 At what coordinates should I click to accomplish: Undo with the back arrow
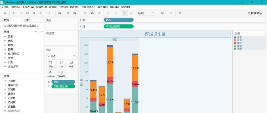[14, 13]
